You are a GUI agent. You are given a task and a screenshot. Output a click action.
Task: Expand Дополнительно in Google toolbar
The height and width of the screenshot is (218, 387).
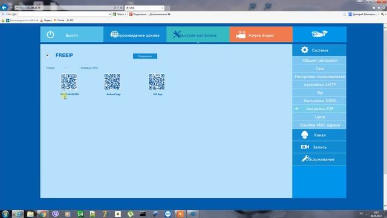point(160,15)
